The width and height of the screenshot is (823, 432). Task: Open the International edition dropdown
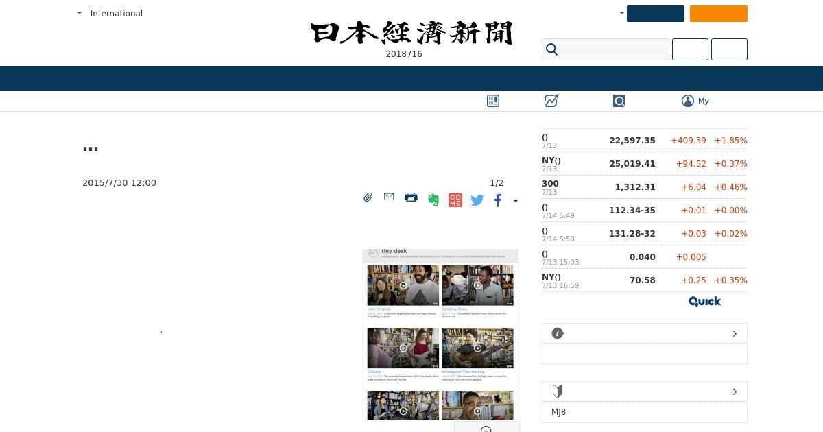[x=110, y=13]
